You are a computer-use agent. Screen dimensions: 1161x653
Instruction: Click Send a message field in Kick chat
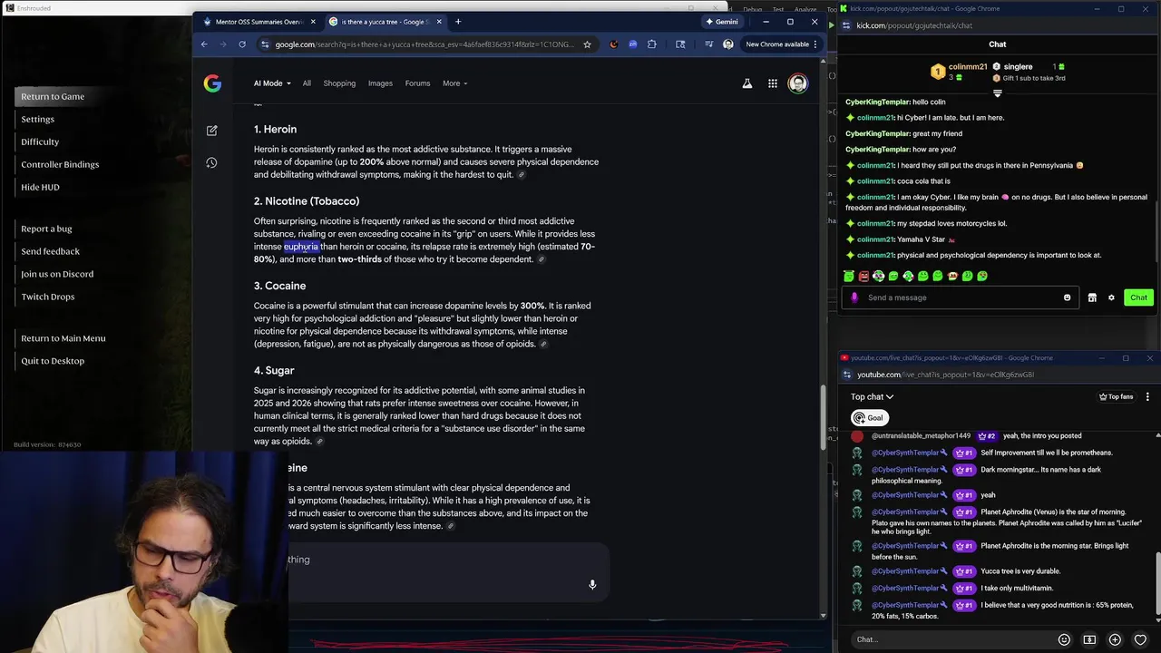(961, 297)
